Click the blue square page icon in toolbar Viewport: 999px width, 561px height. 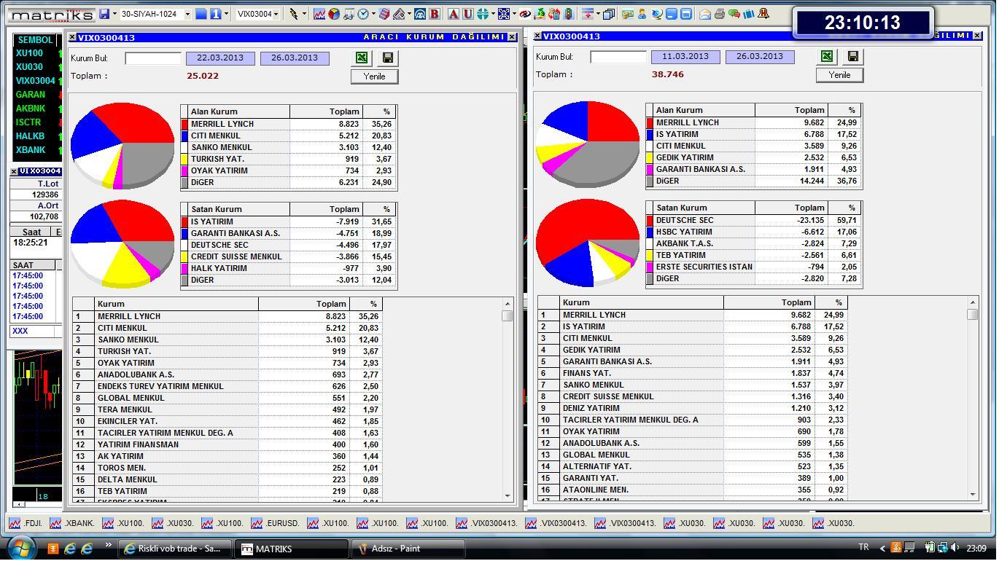tap(201, 14)
